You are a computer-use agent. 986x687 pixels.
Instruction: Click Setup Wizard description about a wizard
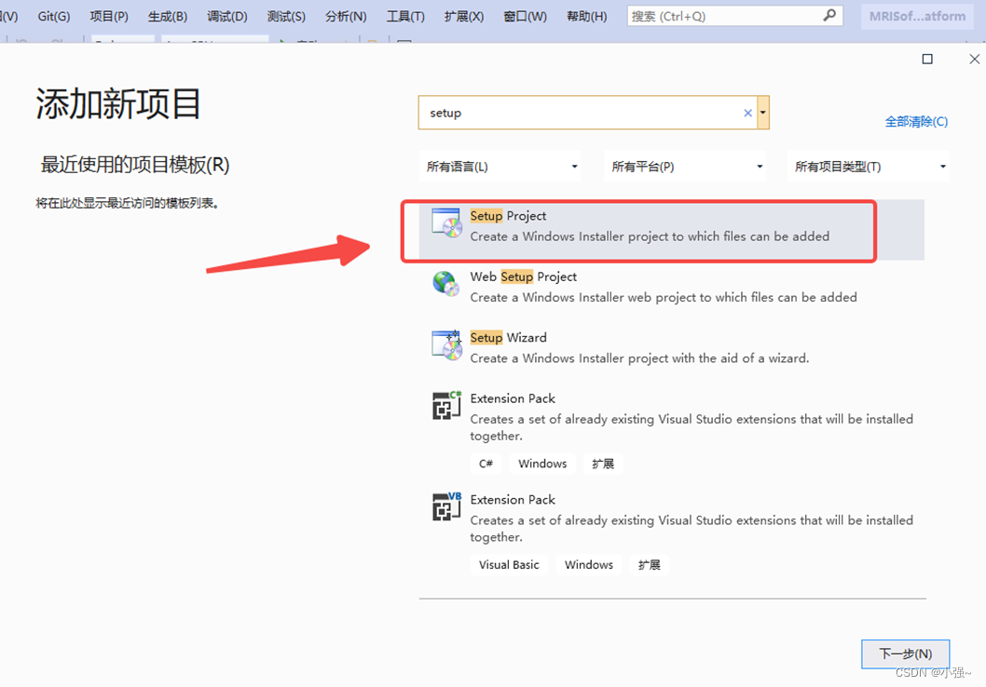click(639, 358)
